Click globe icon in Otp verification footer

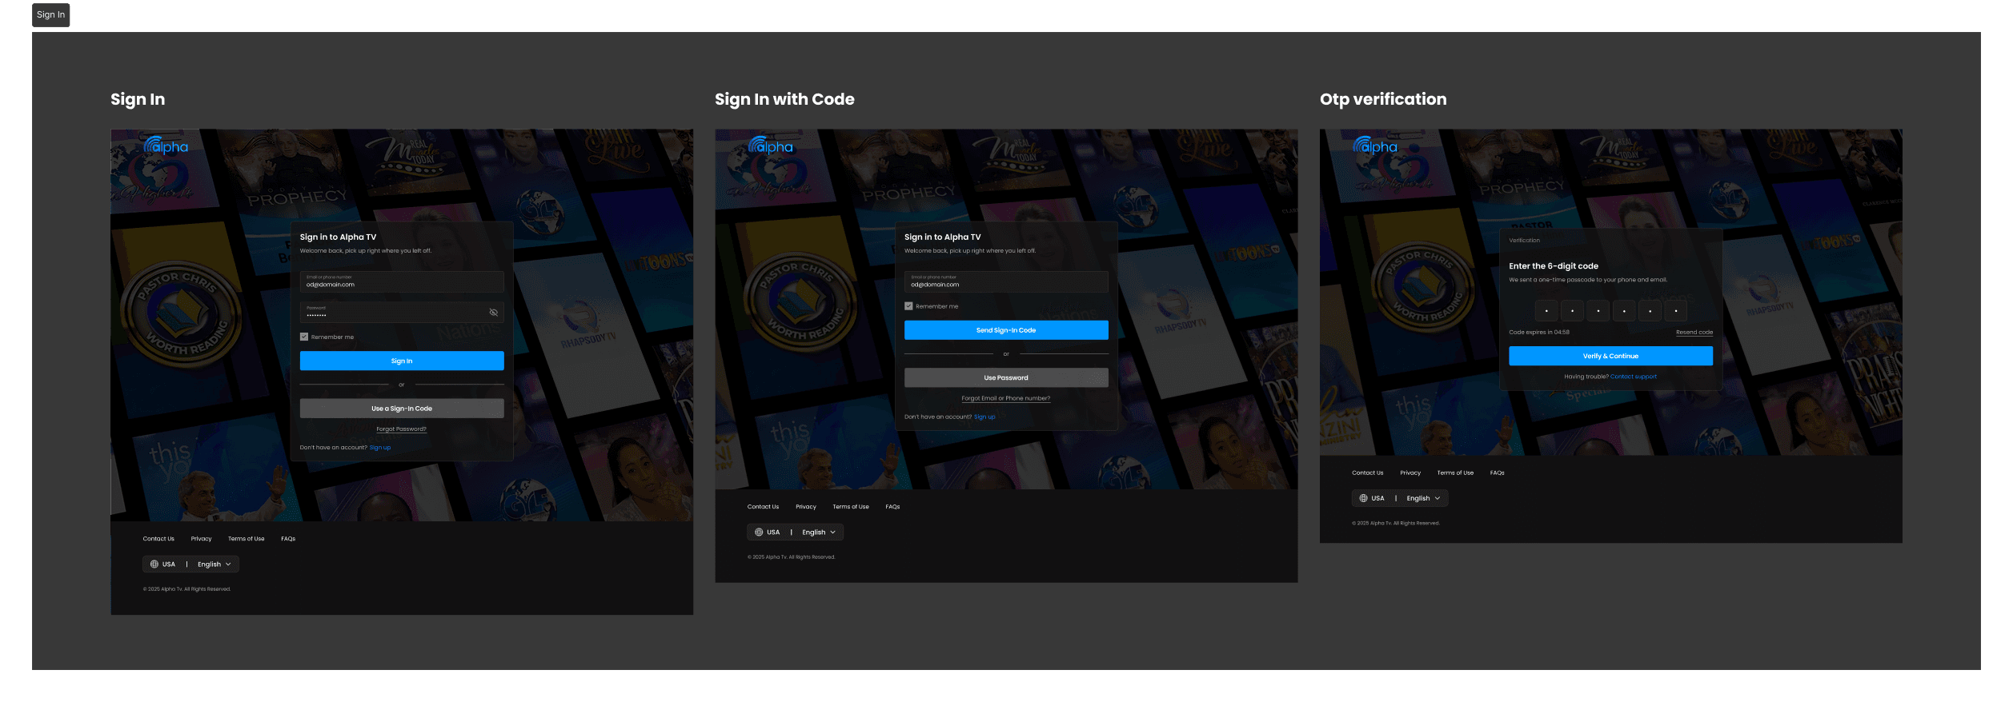click(x=1363, y=499)
